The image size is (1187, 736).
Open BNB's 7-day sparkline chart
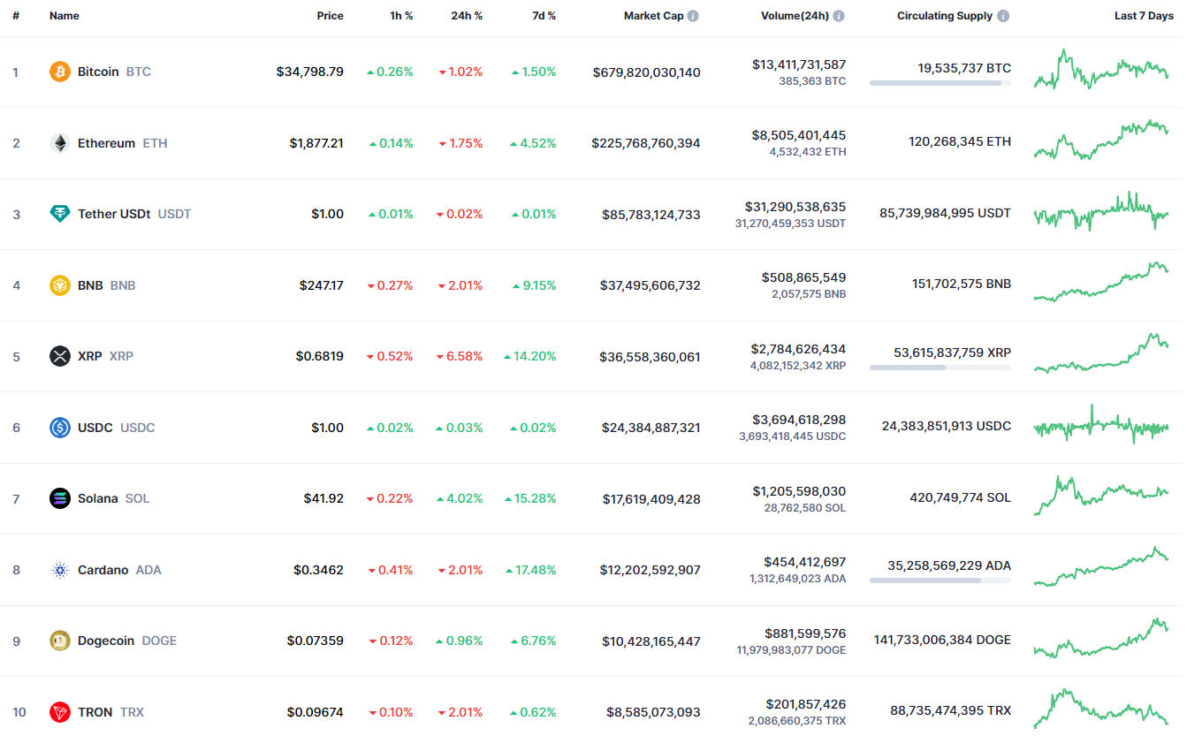tap(1101, 282)
